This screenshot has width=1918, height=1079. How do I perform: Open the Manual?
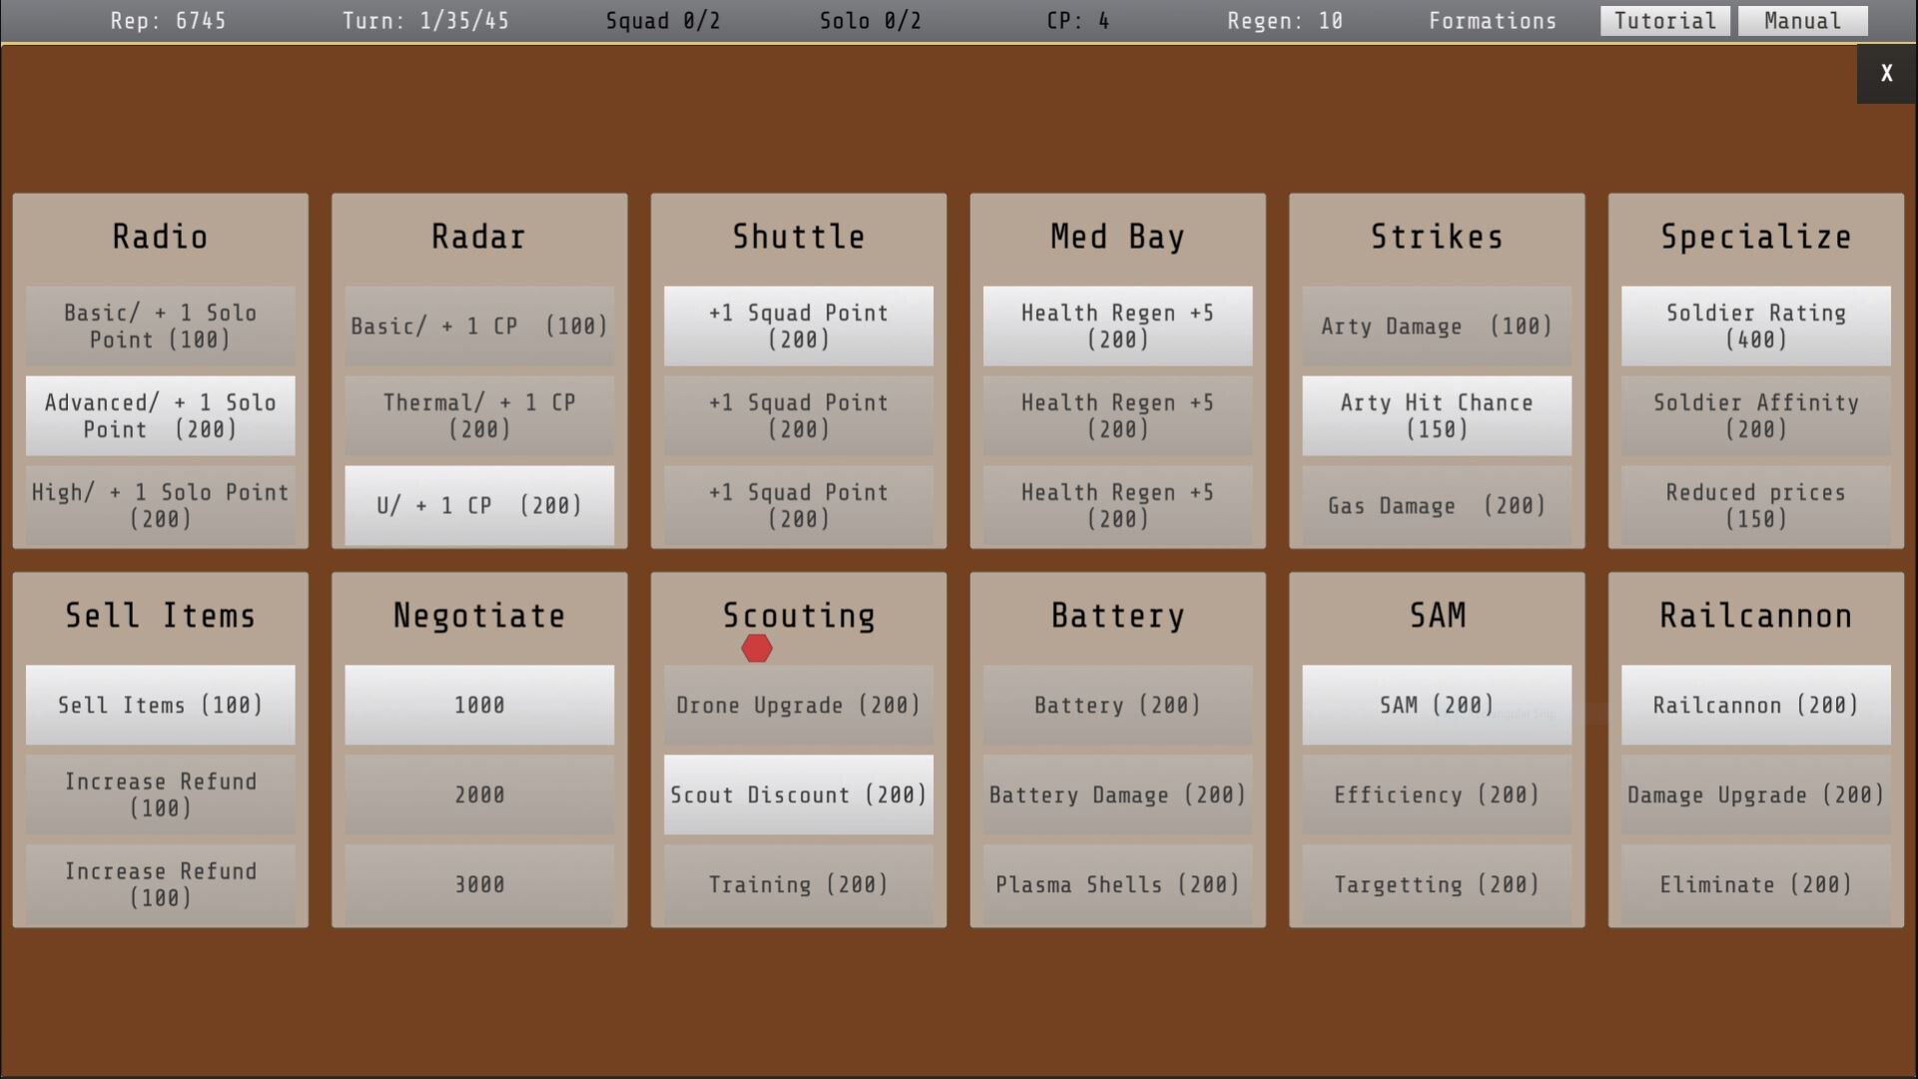click(1802, 20)
